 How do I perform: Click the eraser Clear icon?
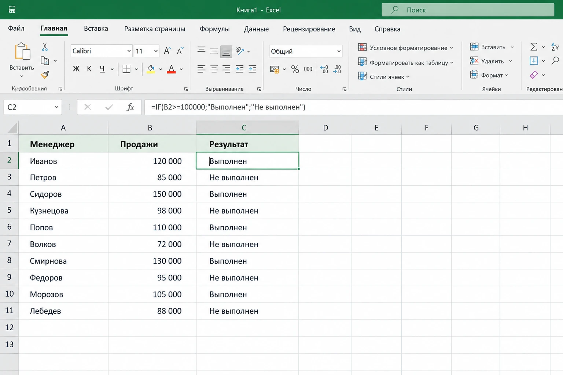point(534,75)
